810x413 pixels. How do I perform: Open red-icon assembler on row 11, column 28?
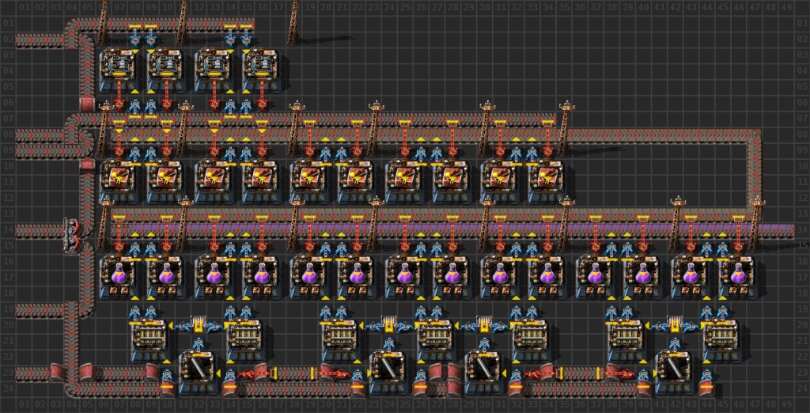(x=451, y=180)
